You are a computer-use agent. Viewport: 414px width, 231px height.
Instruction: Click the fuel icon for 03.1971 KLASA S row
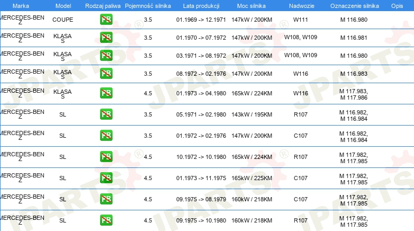pyautogui.click(x=106, y=55)
